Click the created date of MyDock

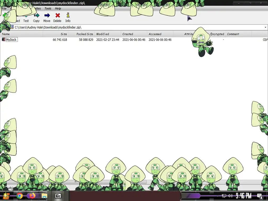(x=134, y=40)
